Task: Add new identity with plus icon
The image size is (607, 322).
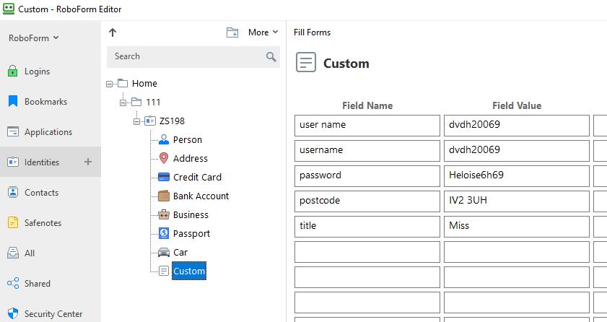Action: pos(88,162)
